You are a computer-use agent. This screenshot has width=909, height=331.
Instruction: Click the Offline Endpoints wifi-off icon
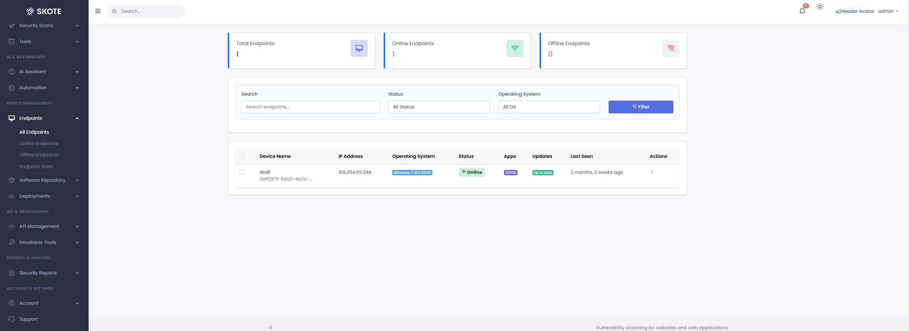pyautogui.click(x=671, y=48)
